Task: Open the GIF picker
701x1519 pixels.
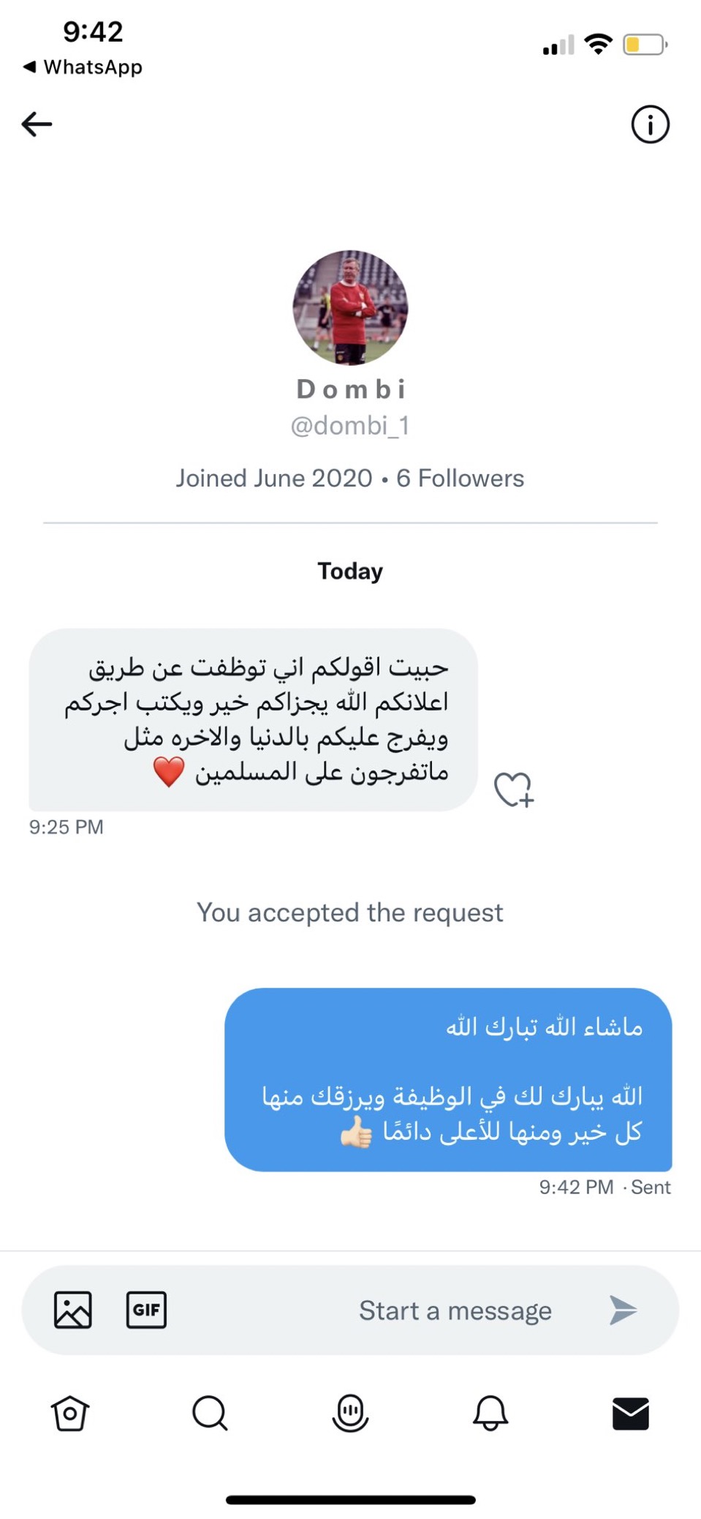Action: coord(146,1310)
